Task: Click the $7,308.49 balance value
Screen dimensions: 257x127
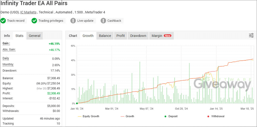Action: click(x=53, y=78)
